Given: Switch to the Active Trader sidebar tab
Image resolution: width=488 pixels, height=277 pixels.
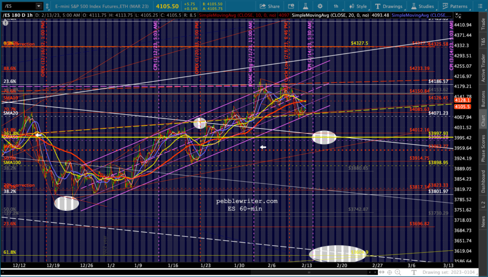Looking at the screenshot, I should click(483, 68).
